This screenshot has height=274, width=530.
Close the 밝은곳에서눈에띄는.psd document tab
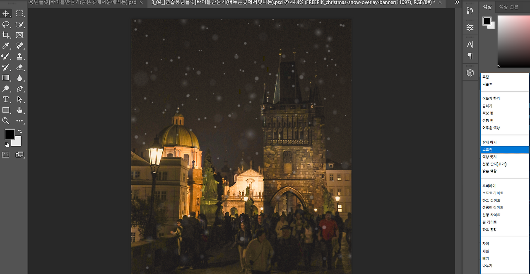pyautogui.click(x=141, y=2)
